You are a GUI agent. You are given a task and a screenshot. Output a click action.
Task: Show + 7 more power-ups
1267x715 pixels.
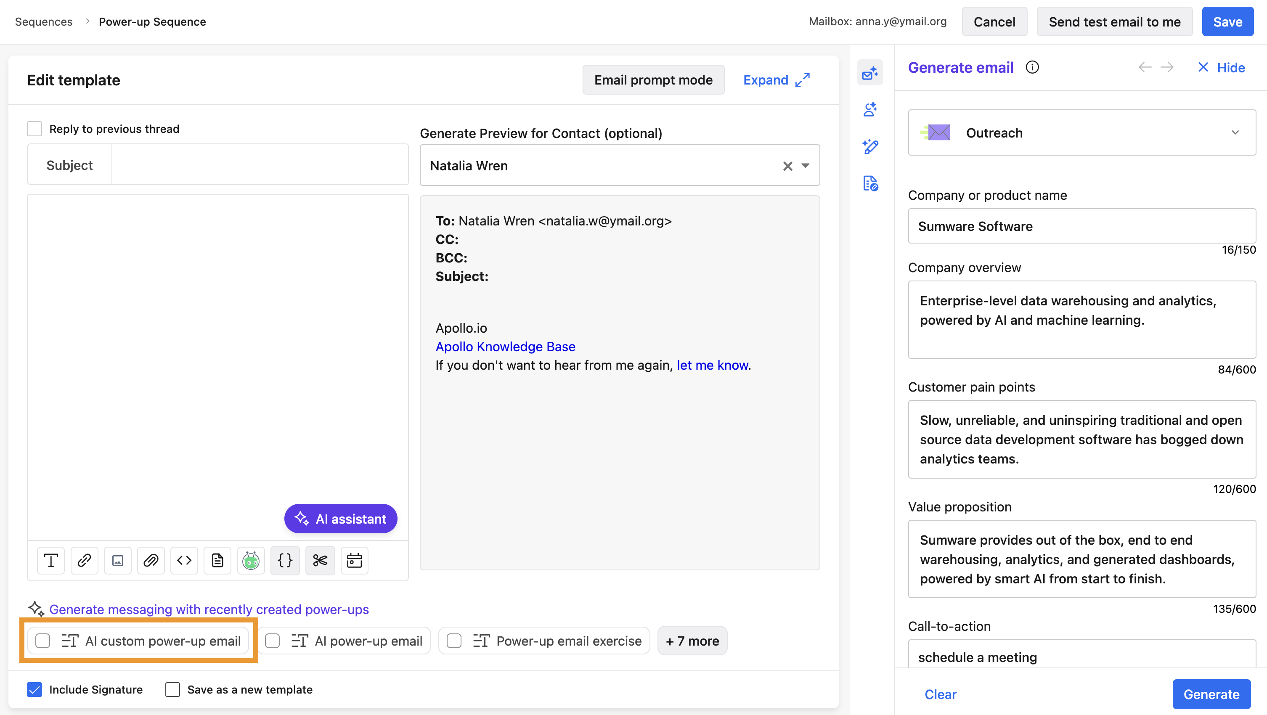click(692, 641)
